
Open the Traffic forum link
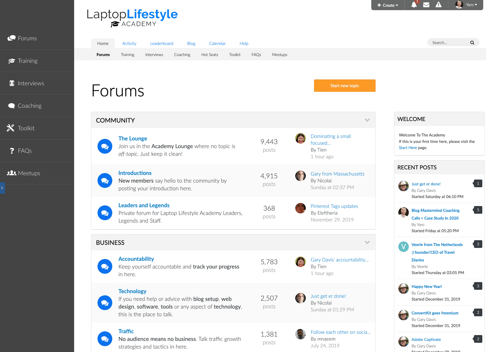(126, 331)
